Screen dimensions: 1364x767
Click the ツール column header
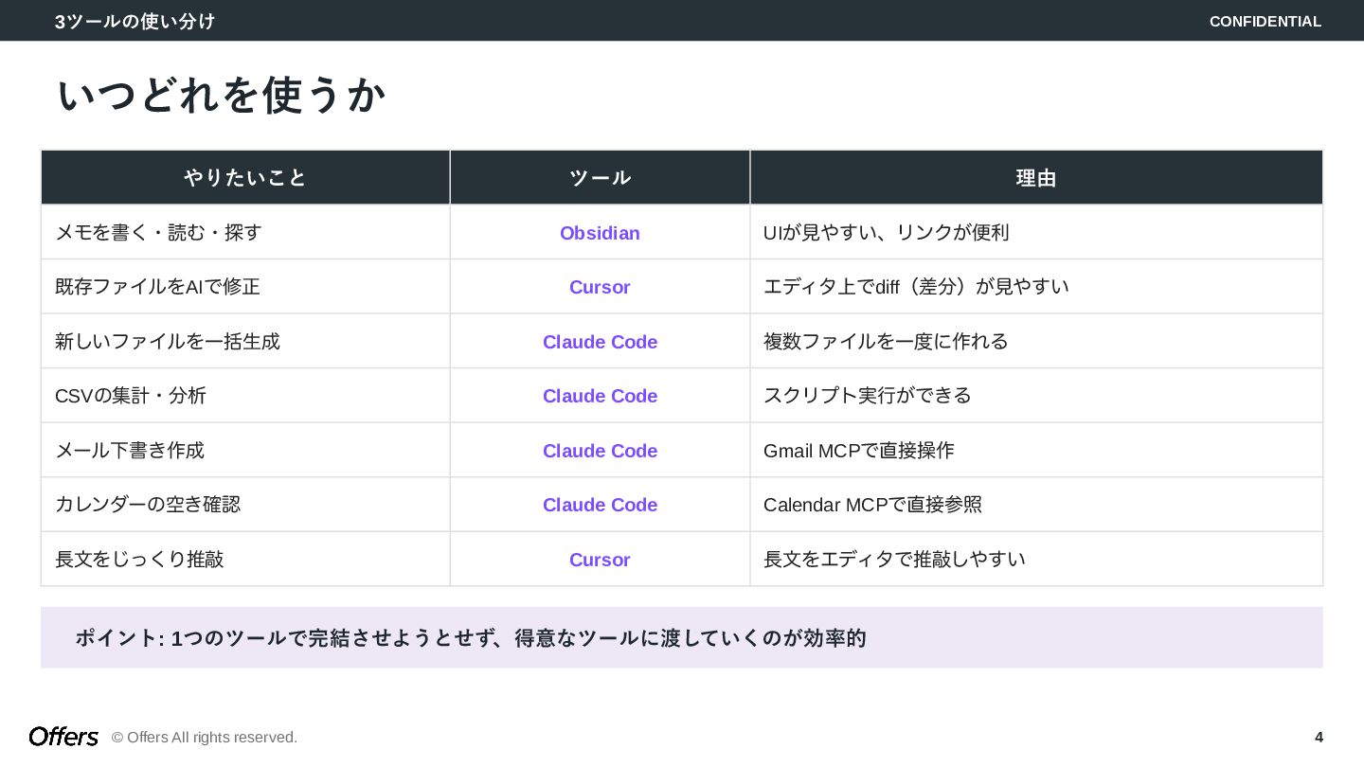(x=600, y=178)
